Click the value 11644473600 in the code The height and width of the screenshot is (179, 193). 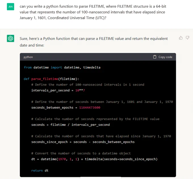[x=90, y=108]
